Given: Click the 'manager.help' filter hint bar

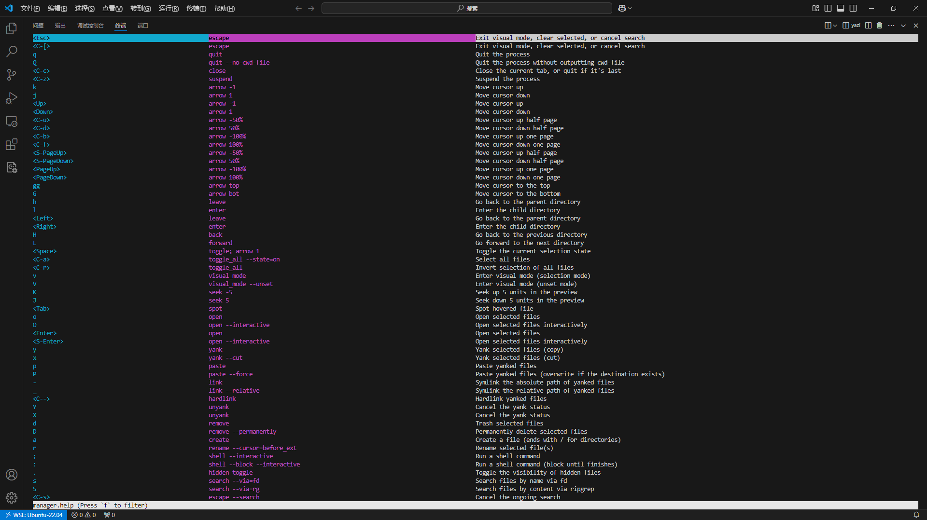Looking at the screenshot, I should point(476,506).
